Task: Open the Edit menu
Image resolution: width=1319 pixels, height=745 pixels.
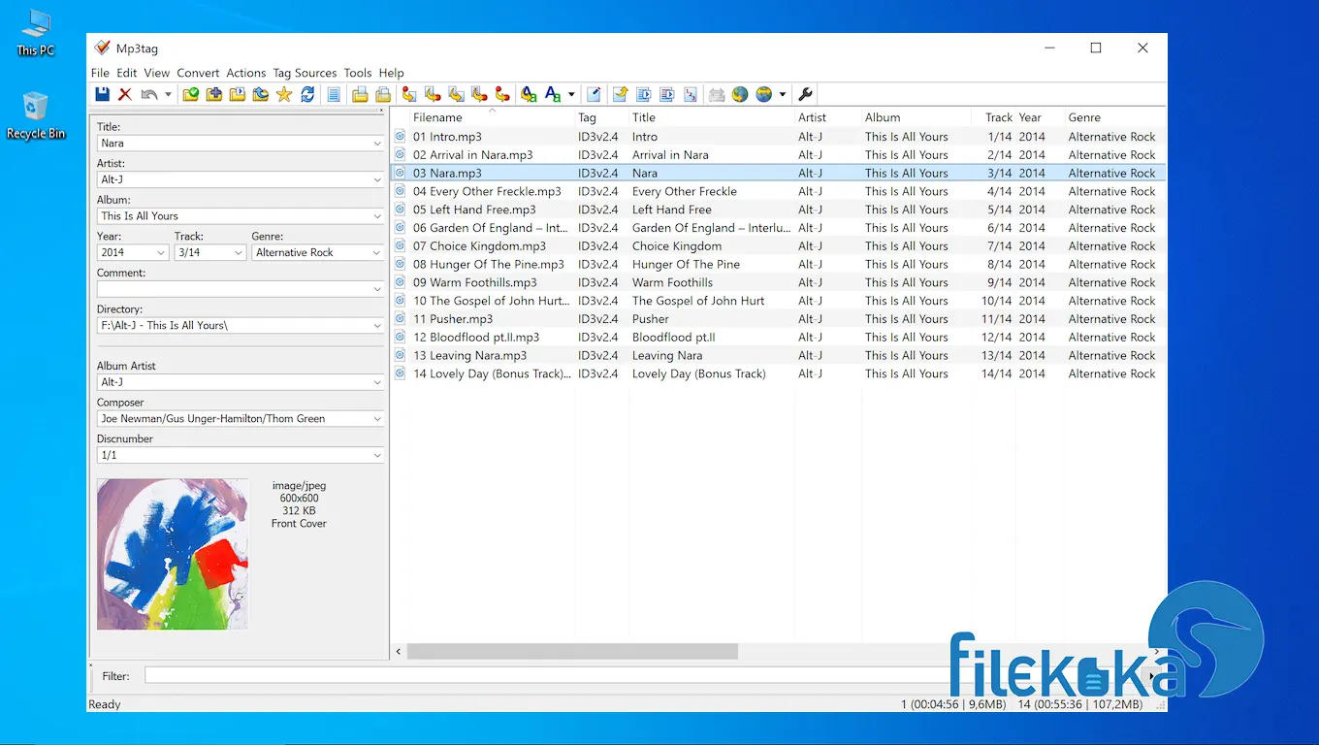Action: [127, 73]
